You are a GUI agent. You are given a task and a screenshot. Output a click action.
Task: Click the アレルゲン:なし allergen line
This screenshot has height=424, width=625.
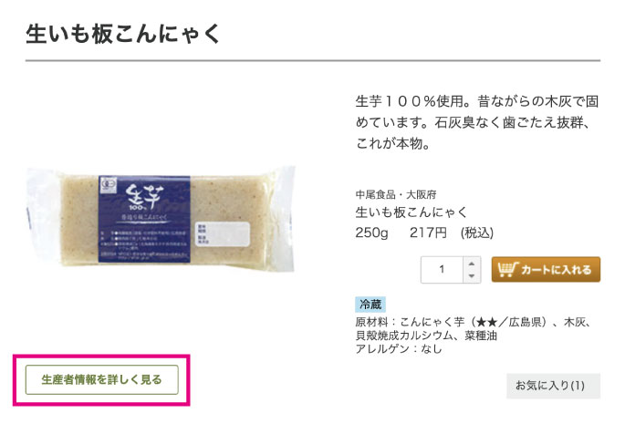point(399,348)
